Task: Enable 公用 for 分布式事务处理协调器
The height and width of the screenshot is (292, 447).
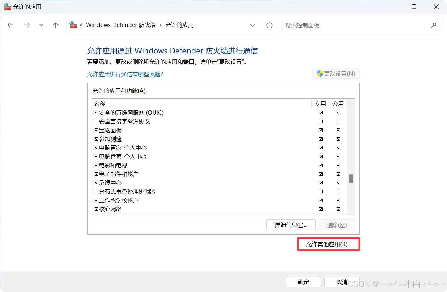Action: (338, 191)
